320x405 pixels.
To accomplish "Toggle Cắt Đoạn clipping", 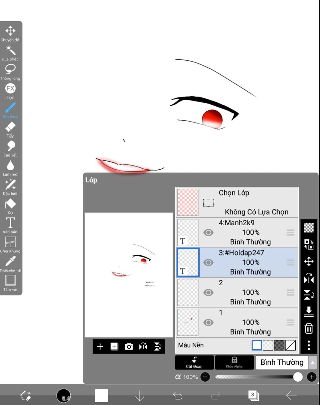I will tap(194, 362).
